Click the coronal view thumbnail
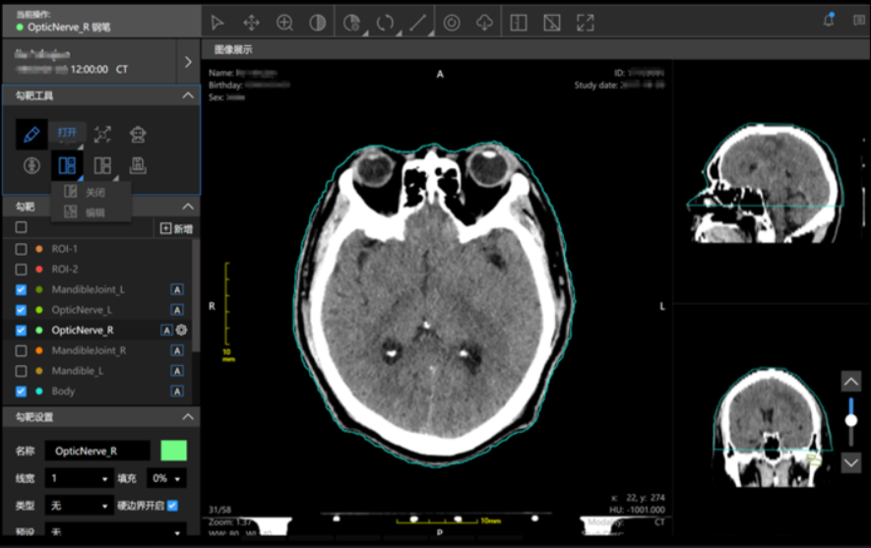The width and height of the screenshot is (871, 548). point(773,428)
